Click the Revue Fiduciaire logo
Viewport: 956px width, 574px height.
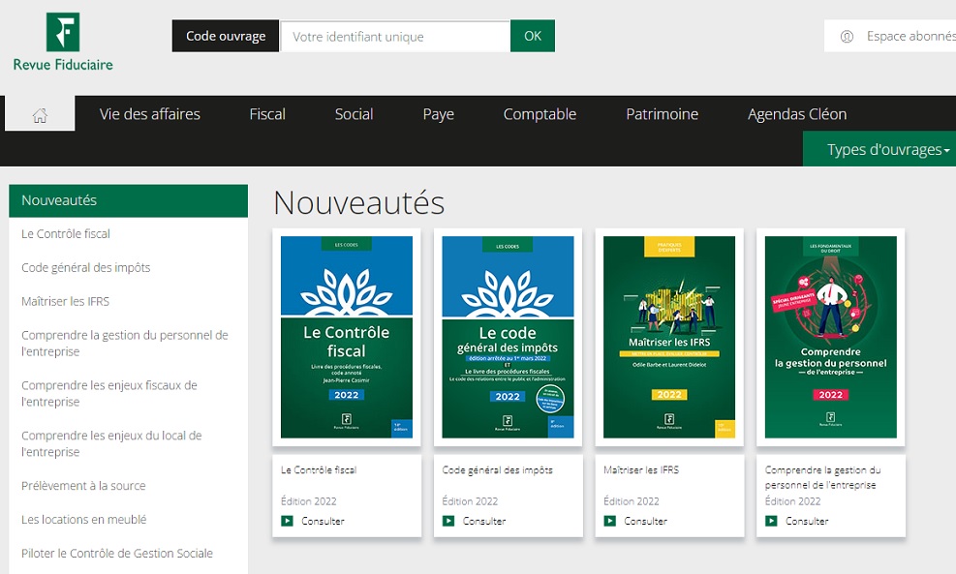click(x=63, y=42)
